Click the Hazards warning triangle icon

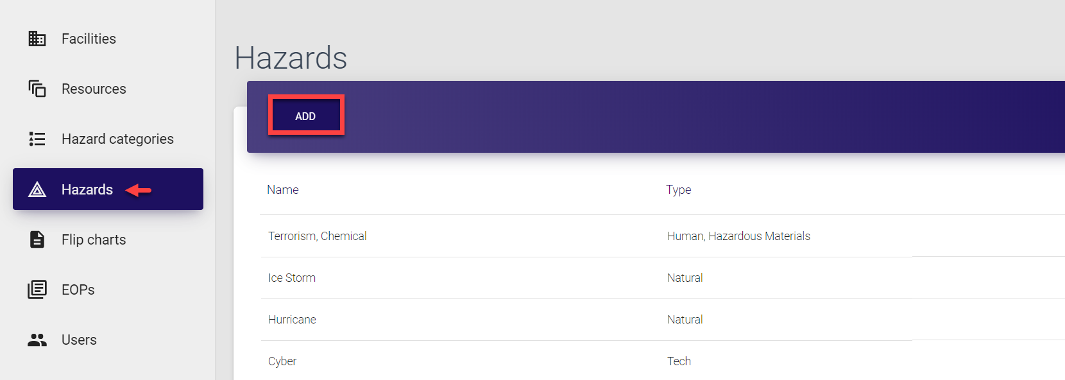[x=37, y=189]
